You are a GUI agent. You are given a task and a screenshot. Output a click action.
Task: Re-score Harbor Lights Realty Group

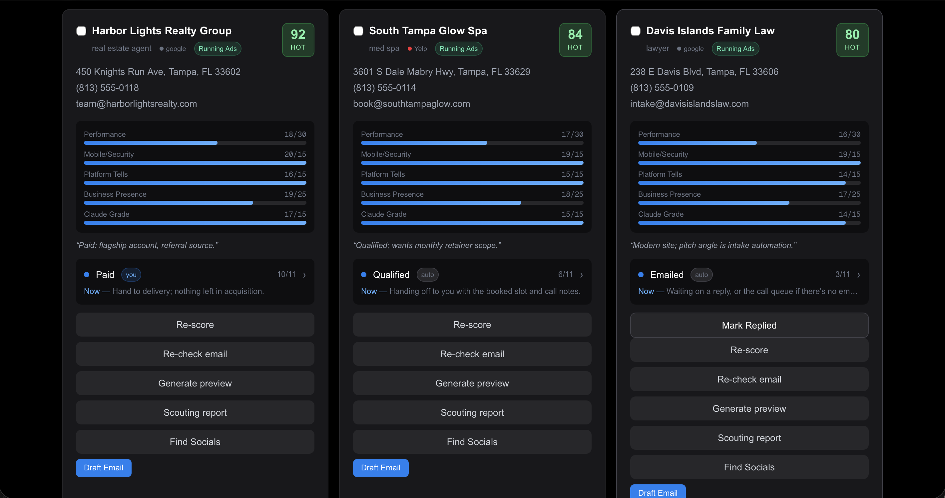[195, 325]
